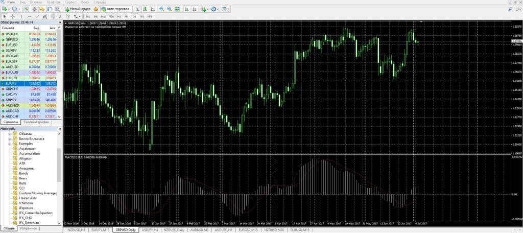Viewport: 523px width, 233px height.
Task: Open the AUDUSD,H1 chart tab
Action: pos(224,230)
